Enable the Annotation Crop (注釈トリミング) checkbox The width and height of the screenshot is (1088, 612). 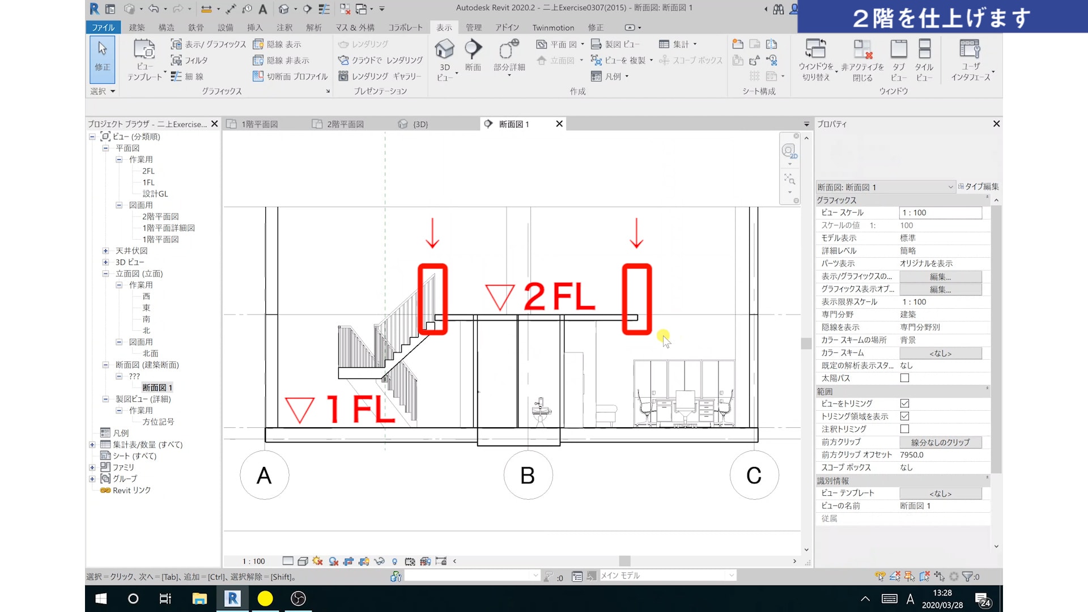pyautogui.click(x=904, y=429)
